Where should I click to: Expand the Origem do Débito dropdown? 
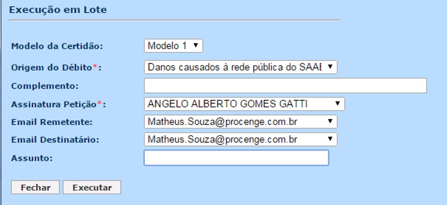(x=240, y=67)
